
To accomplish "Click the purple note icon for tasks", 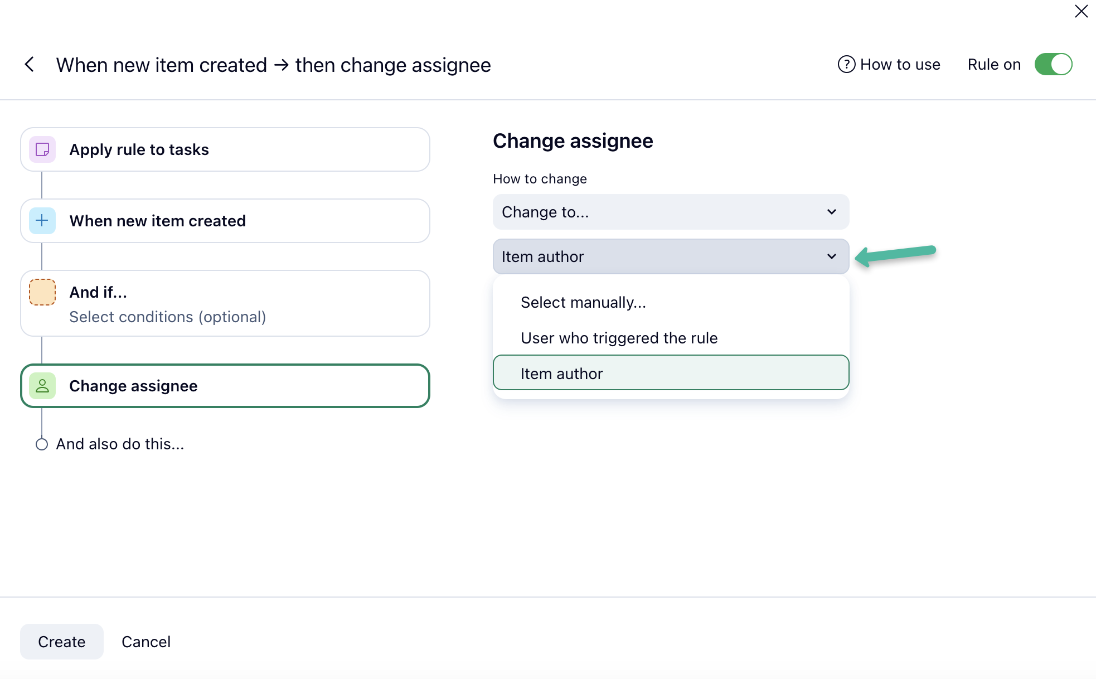I will pyautogui.click(x=42, y=149).
